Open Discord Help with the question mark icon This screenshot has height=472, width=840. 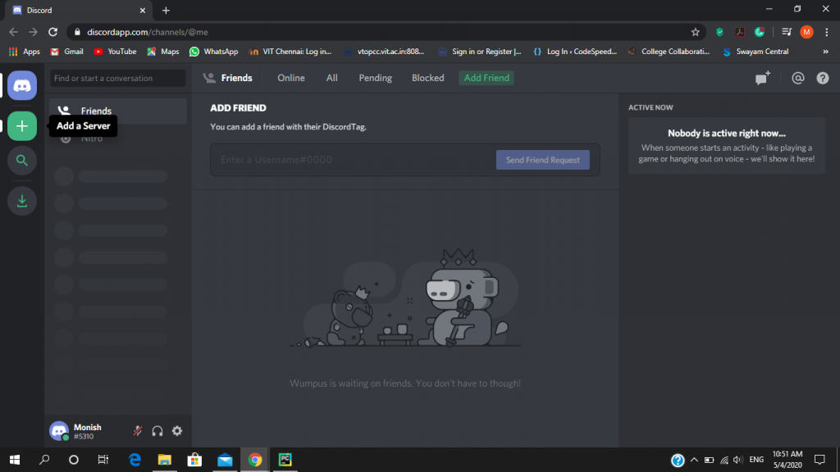click(821, 78)
